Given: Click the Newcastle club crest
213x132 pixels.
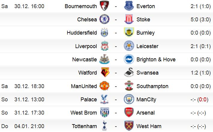Looking at the screenshot, I should pyautogui.click(x=104, y=59).
